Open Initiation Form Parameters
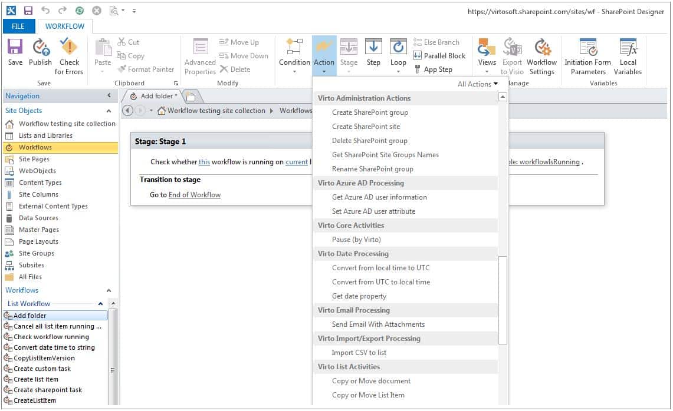 (587, 56)
